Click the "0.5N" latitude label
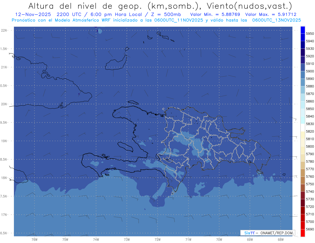Screen dimensions: 315x243 [x=4, y=86]
